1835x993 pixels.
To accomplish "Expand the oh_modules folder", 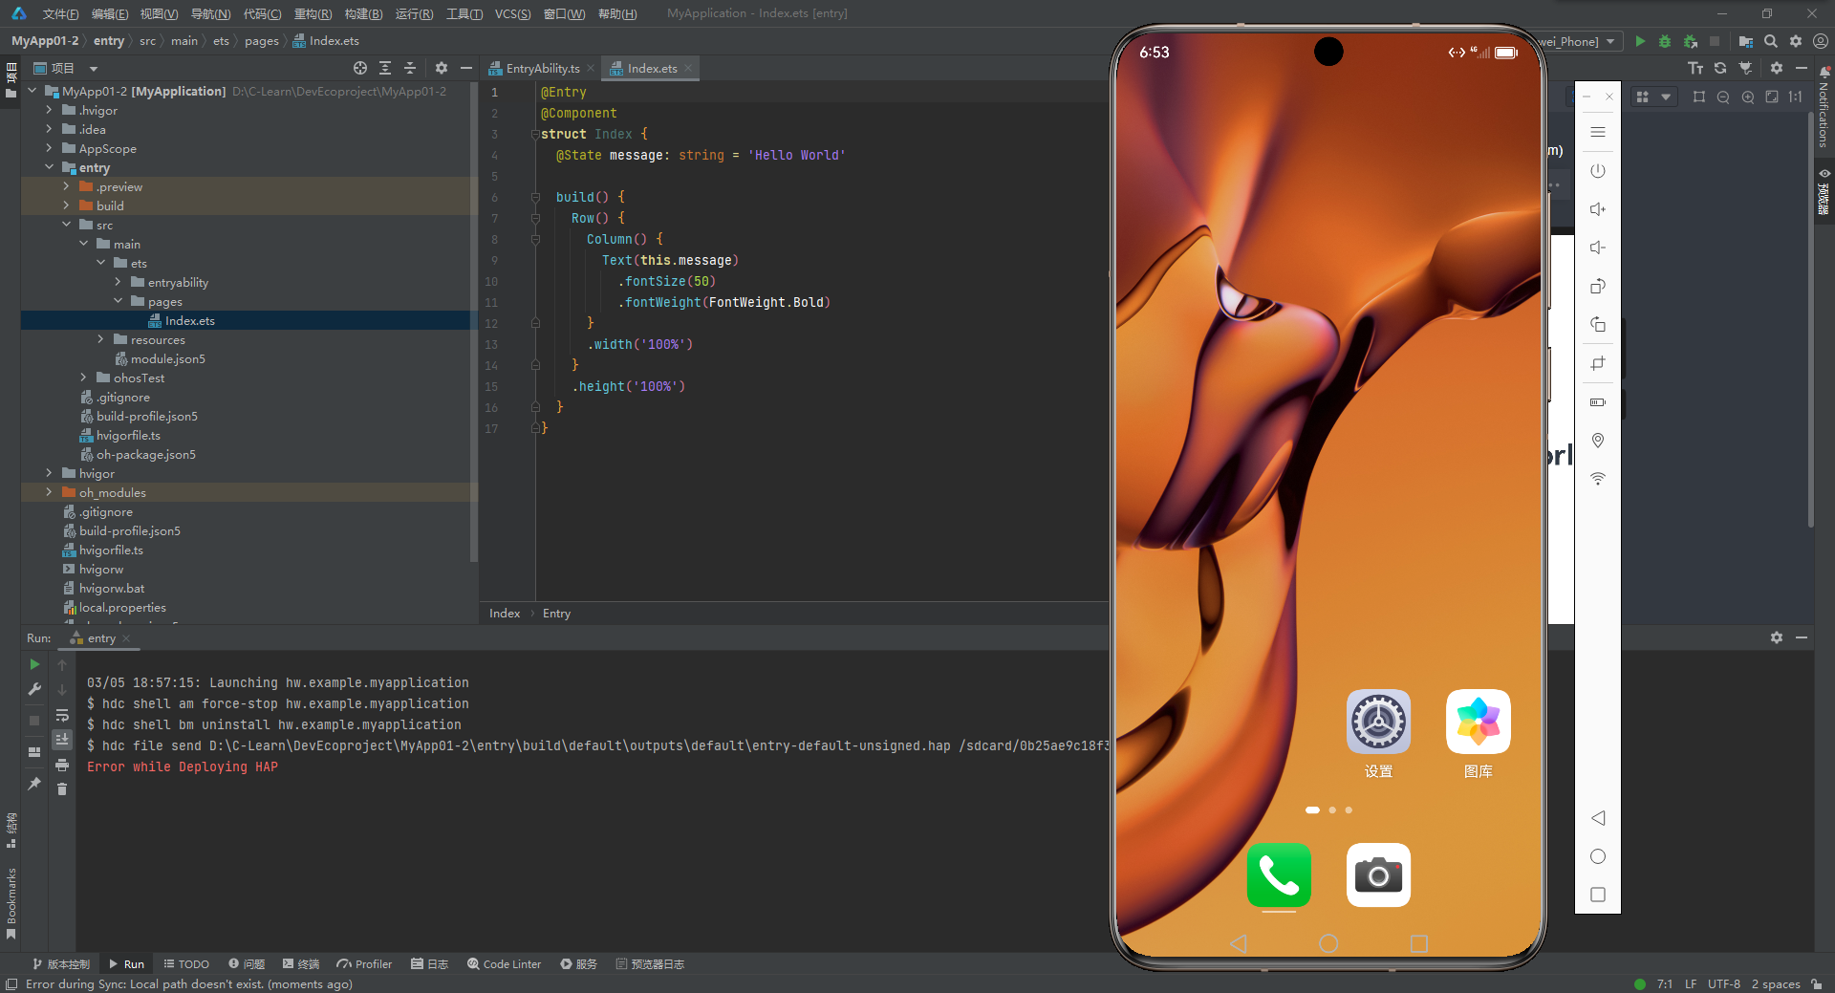I will pos(49,492).
